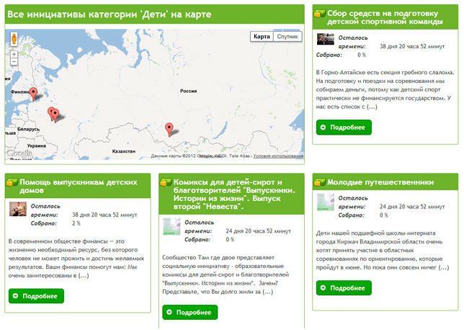Click money icon beside 'Помощь выпускникам детских домов'

point(12,182)
